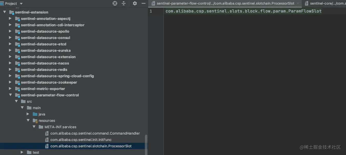The image size is (346, 155).
Task: Expand sentinel-datasource-apollo module
Action: click(10, 31)
